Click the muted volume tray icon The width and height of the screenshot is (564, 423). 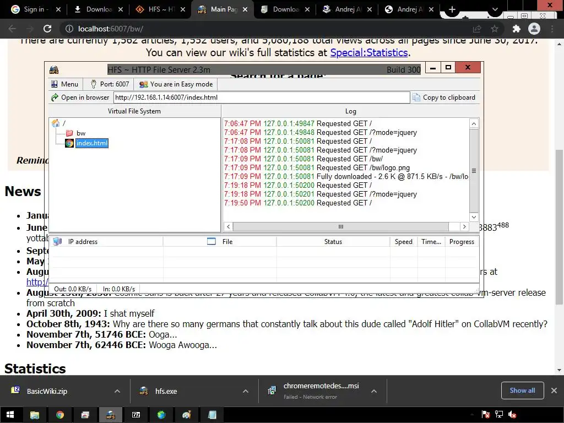point(512,415)
